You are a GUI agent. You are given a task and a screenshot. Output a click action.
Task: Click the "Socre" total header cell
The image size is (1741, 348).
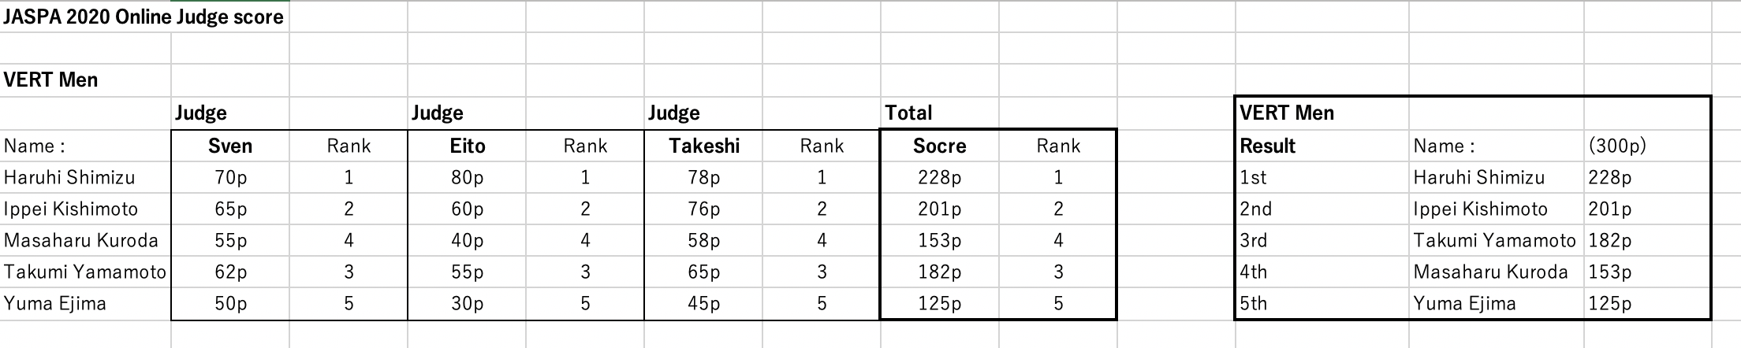(x=939, y=146)
